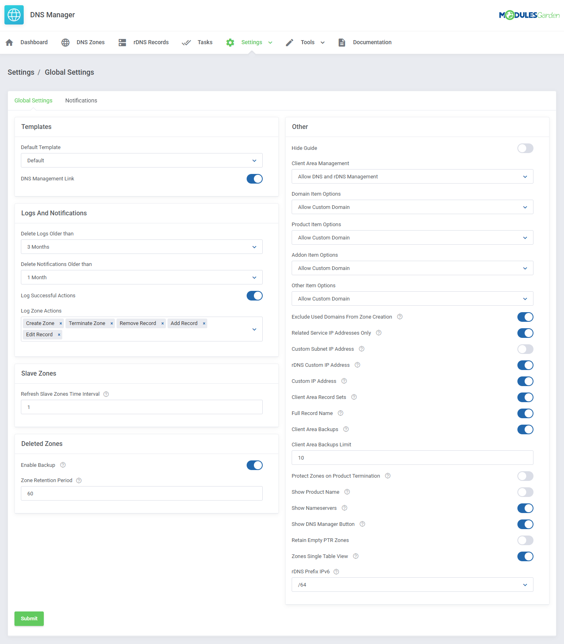Disable the DNS Management Link toggle
564x644 pixels.
click(x=254, y=179)
